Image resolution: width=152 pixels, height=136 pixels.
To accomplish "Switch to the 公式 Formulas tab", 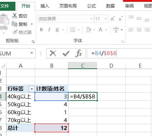I will click(x=91, y=6).
